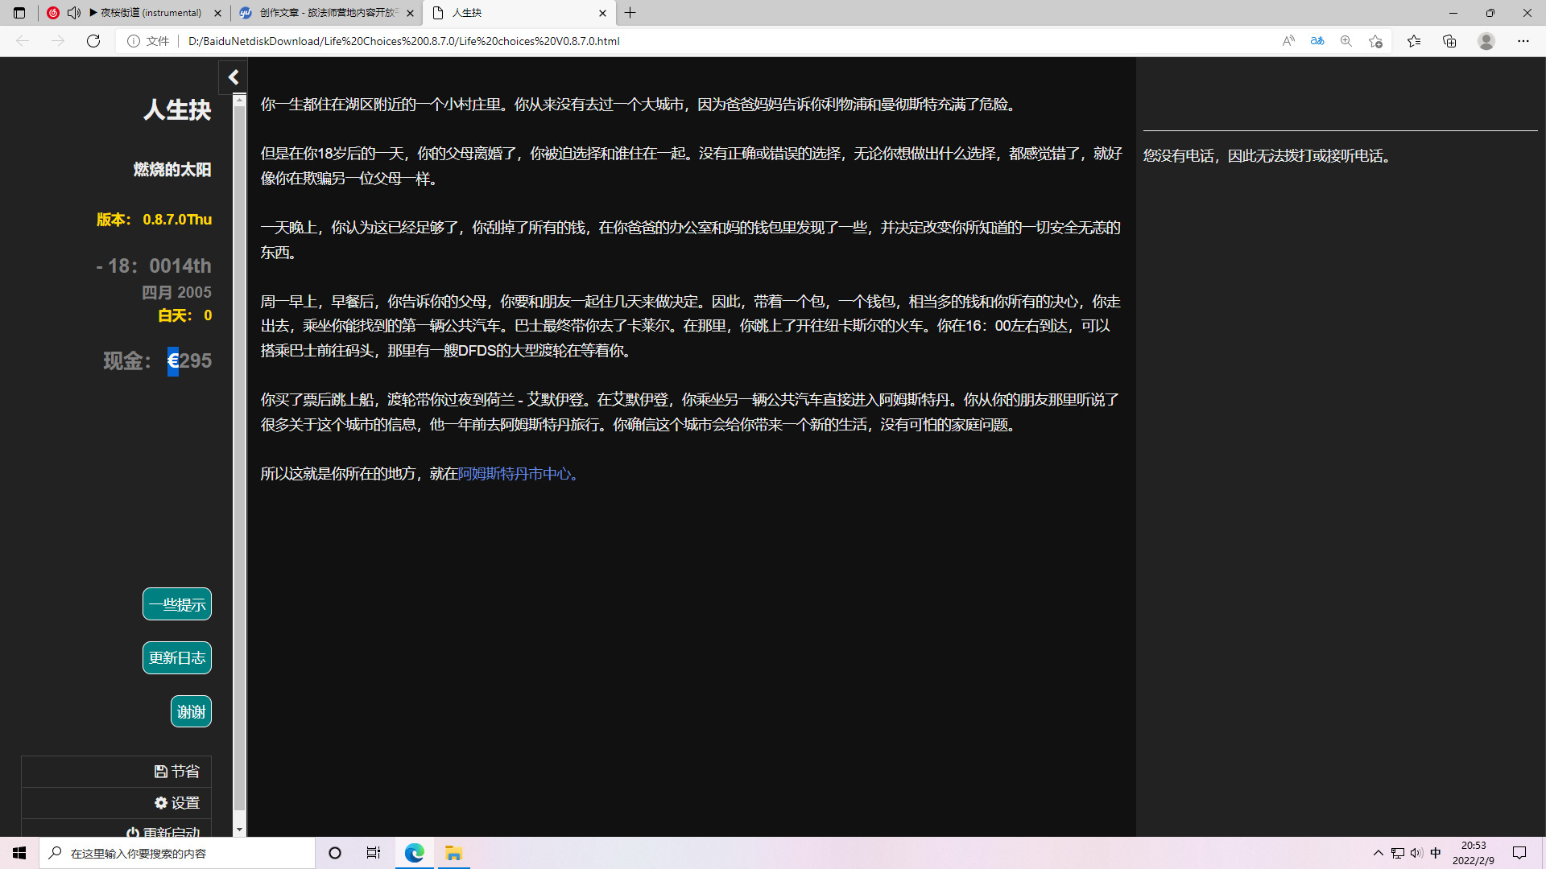
Task: Click the sidebar scrollbar down arrow
Action: tap(239, 830)
